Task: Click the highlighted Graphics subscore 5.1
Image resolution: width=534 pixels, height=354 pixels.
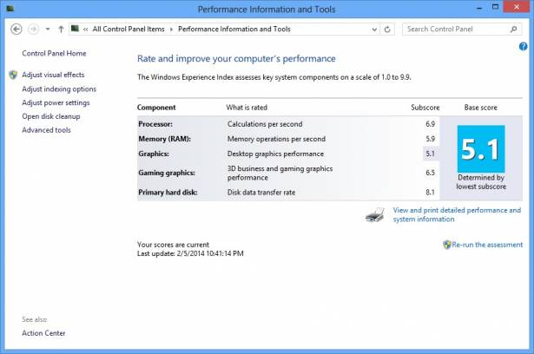Action: coord(430,154)
